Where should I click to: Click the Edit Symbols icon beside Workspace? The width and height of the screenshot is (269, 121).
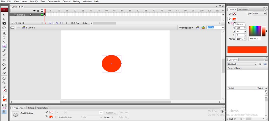[x=204, y=28]
